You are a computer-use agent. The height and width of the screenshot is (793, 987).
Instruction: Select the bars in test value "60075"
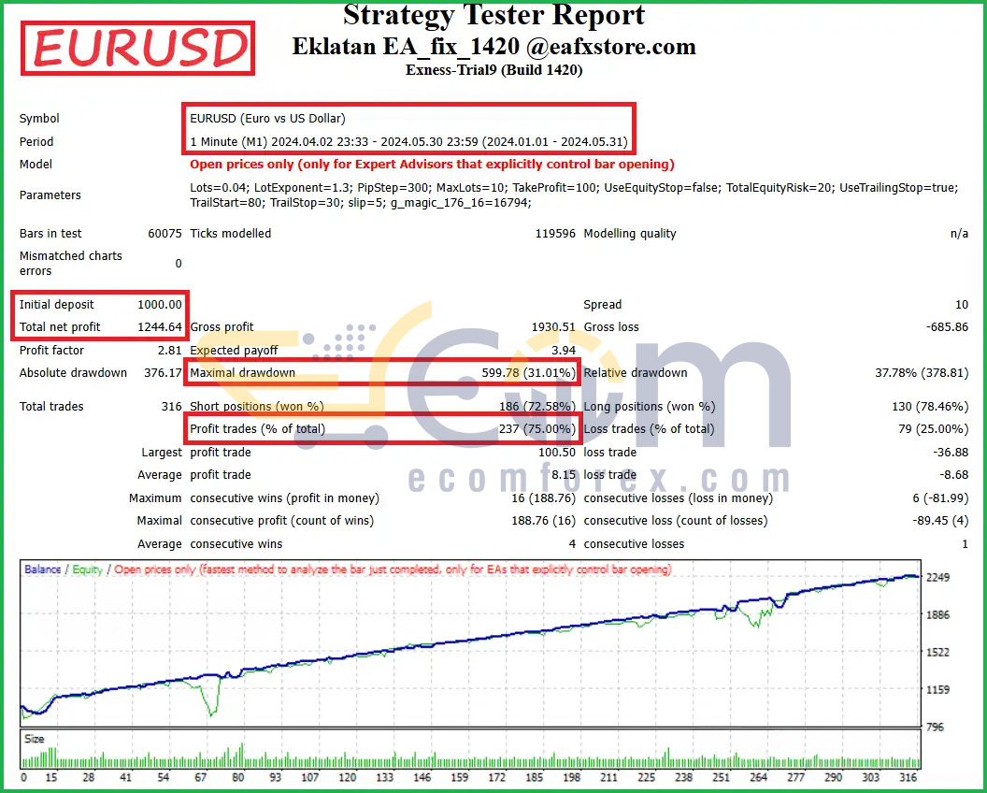tap(164, 234)
